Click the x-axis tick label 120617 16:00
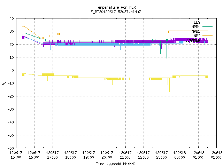223x167 pixels. [x=34, y=155]
